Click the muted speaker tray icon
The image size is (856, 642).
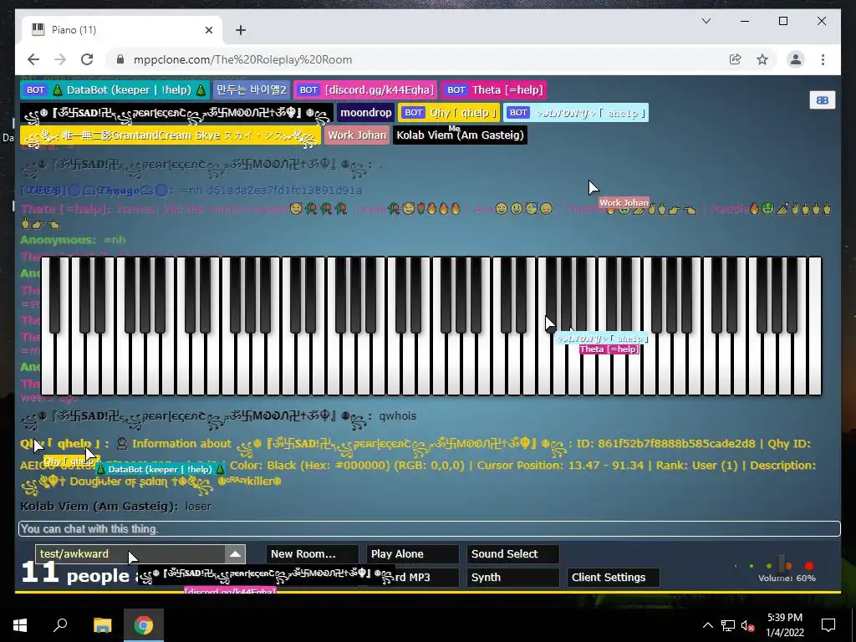[747, 625]
